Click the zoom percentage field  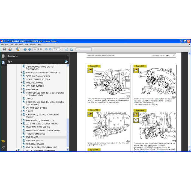tap(56, 49)
